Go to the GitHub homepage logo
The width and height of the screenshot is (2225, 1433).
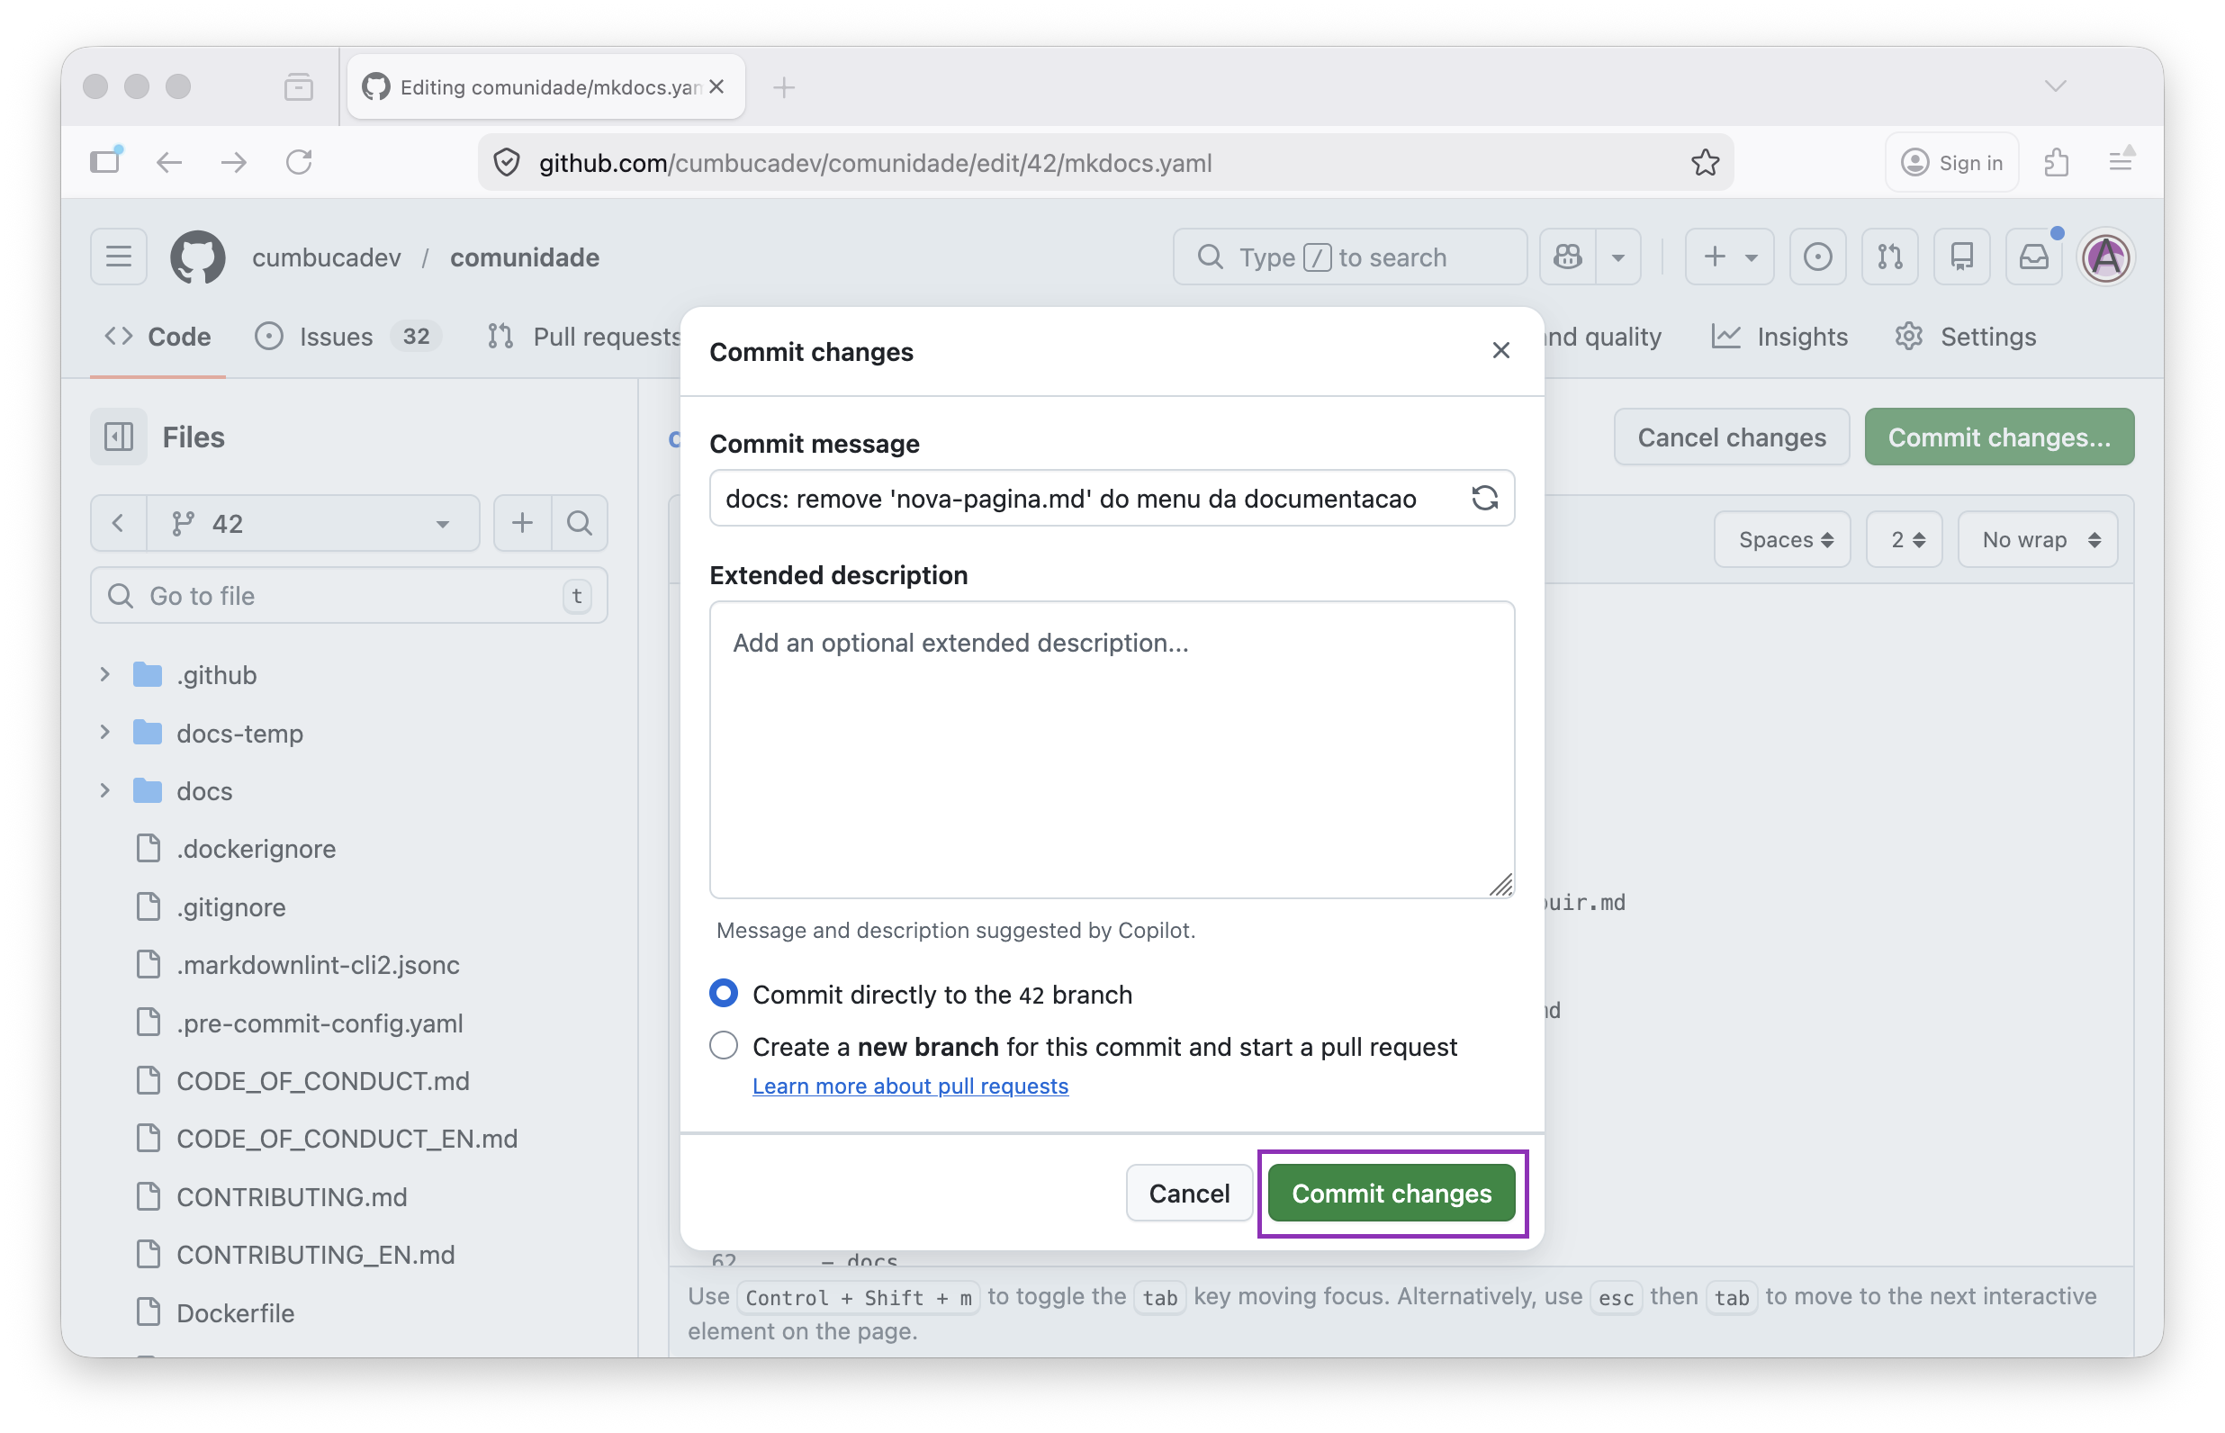coord(197,257)
